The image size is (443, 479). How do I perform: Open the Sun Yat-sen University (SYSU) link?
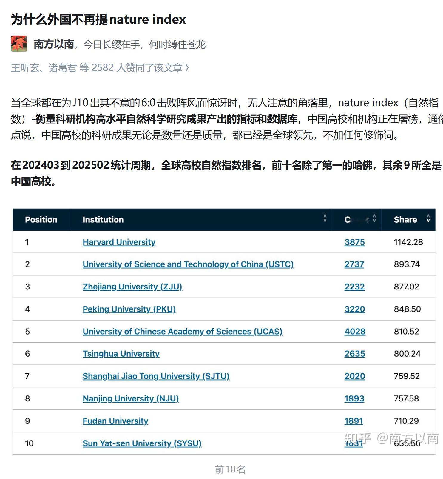142,443
